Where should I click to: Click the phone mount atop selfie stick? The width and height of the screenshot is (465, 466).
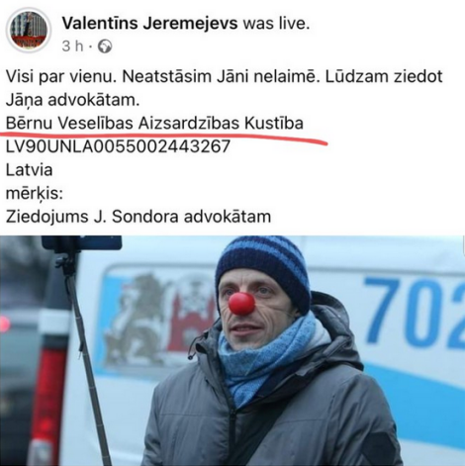[x=81, y=244]
